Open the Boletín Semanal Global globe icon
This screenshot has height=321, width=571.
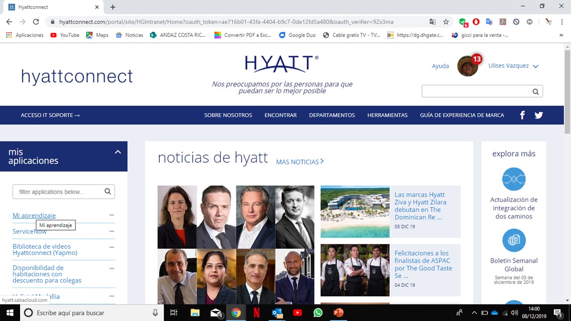pos(513,240)
